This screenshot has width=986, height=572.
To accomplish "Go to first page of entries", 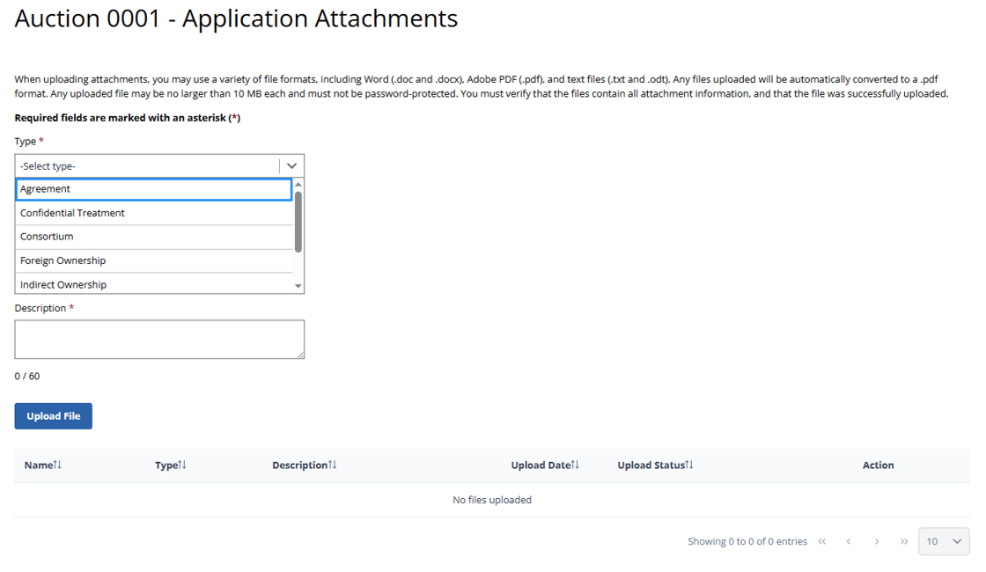I will point(822,541).
